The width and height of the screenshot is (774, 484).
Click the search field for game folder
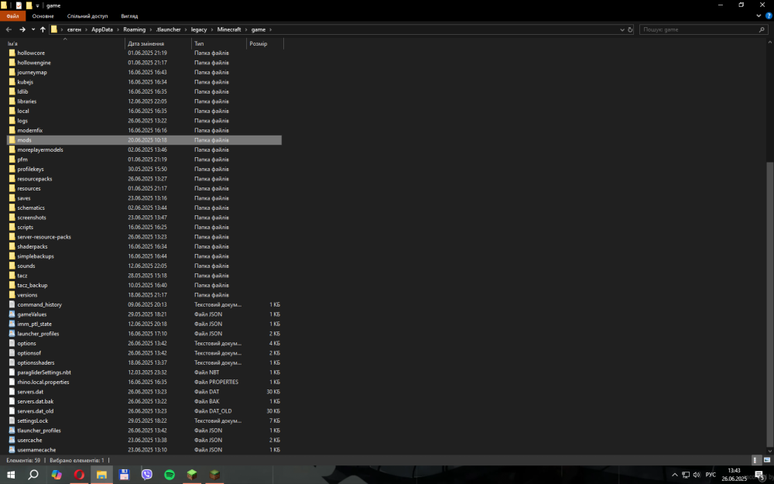698,29
